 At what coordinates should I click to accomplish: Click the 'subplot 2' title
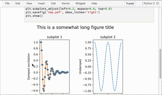(x=108, y=37)
